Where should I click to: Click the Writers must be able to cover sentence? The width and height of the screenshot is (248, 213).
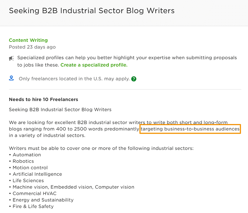101,148
